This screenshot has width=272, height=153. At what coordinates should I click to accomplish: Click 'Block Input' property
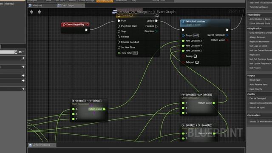(255, 80)
